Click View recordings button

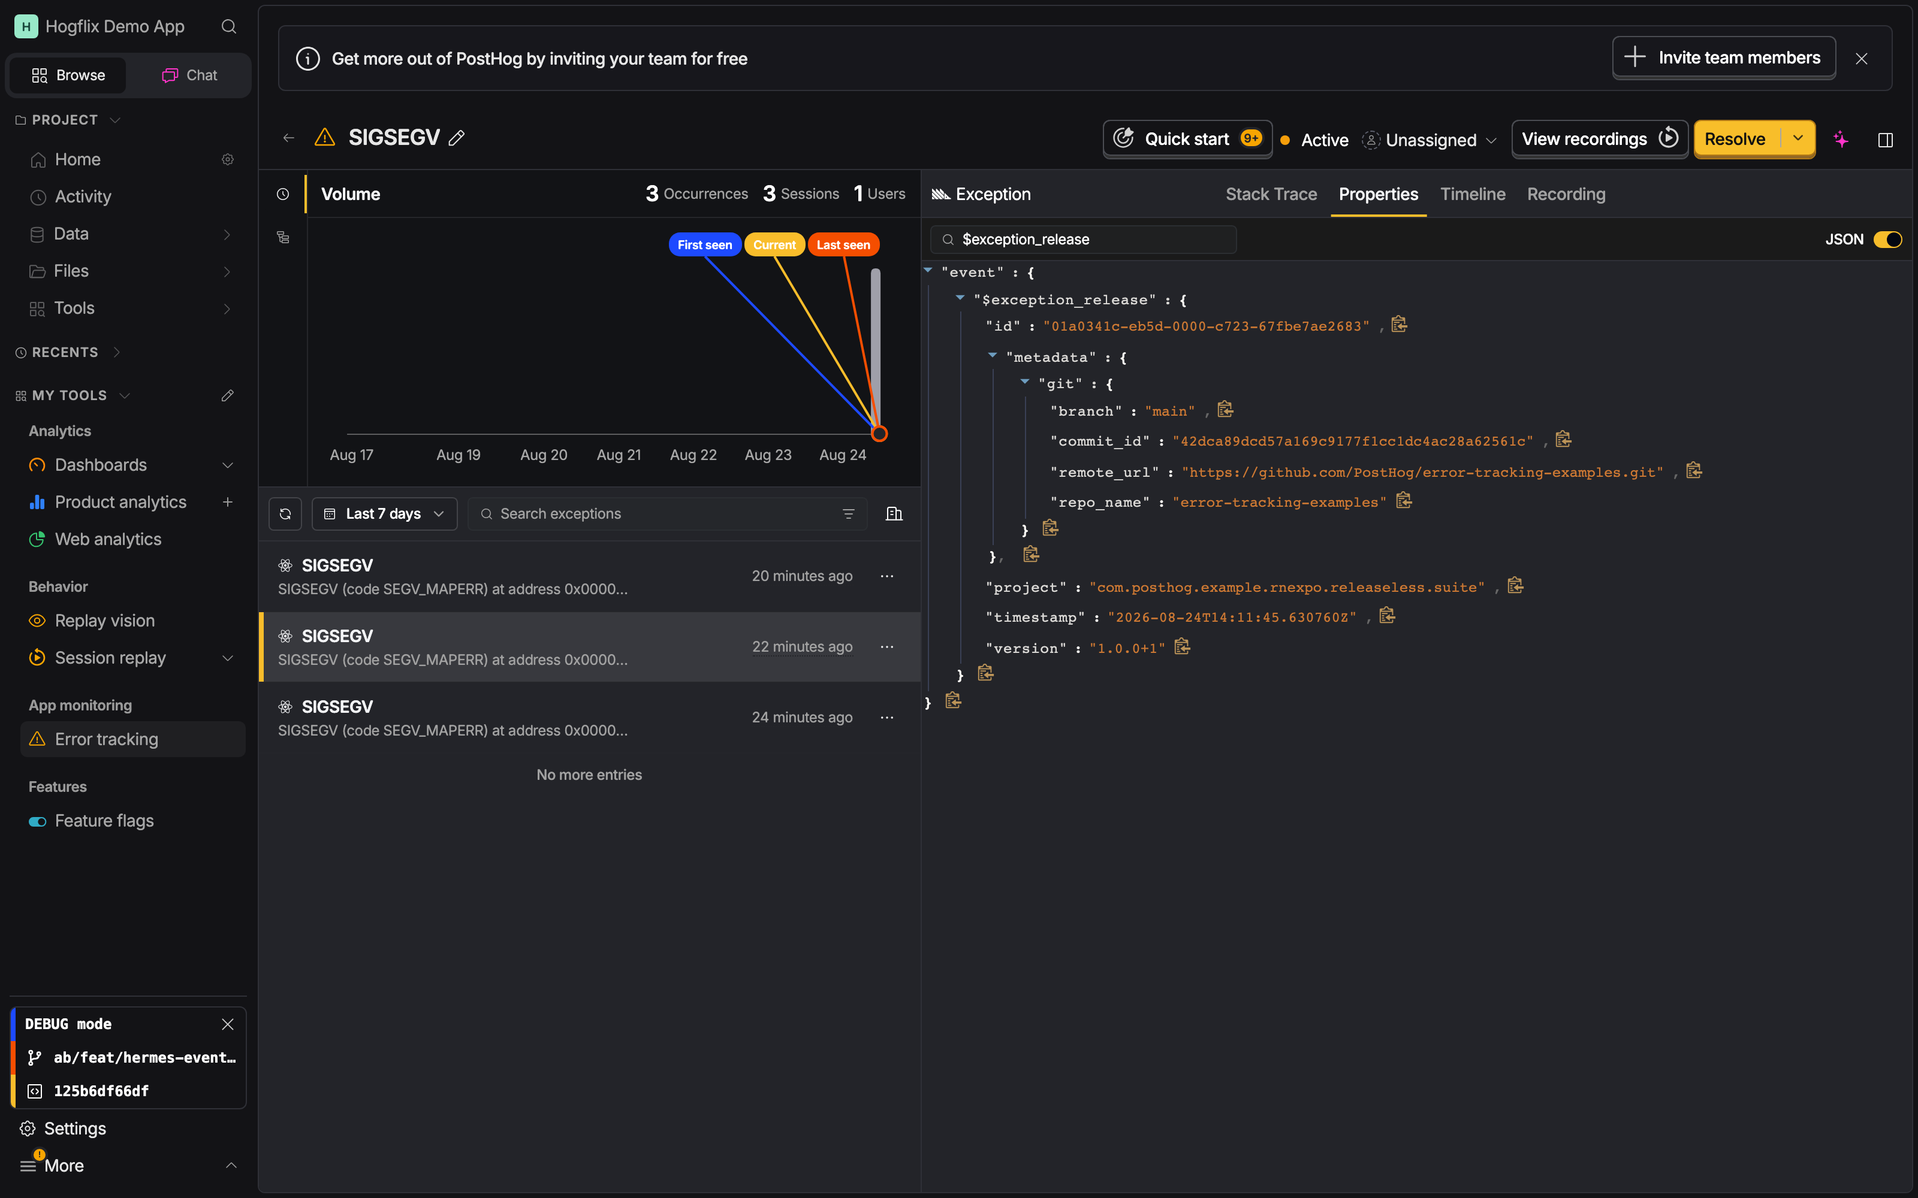tap(1599, 140)
